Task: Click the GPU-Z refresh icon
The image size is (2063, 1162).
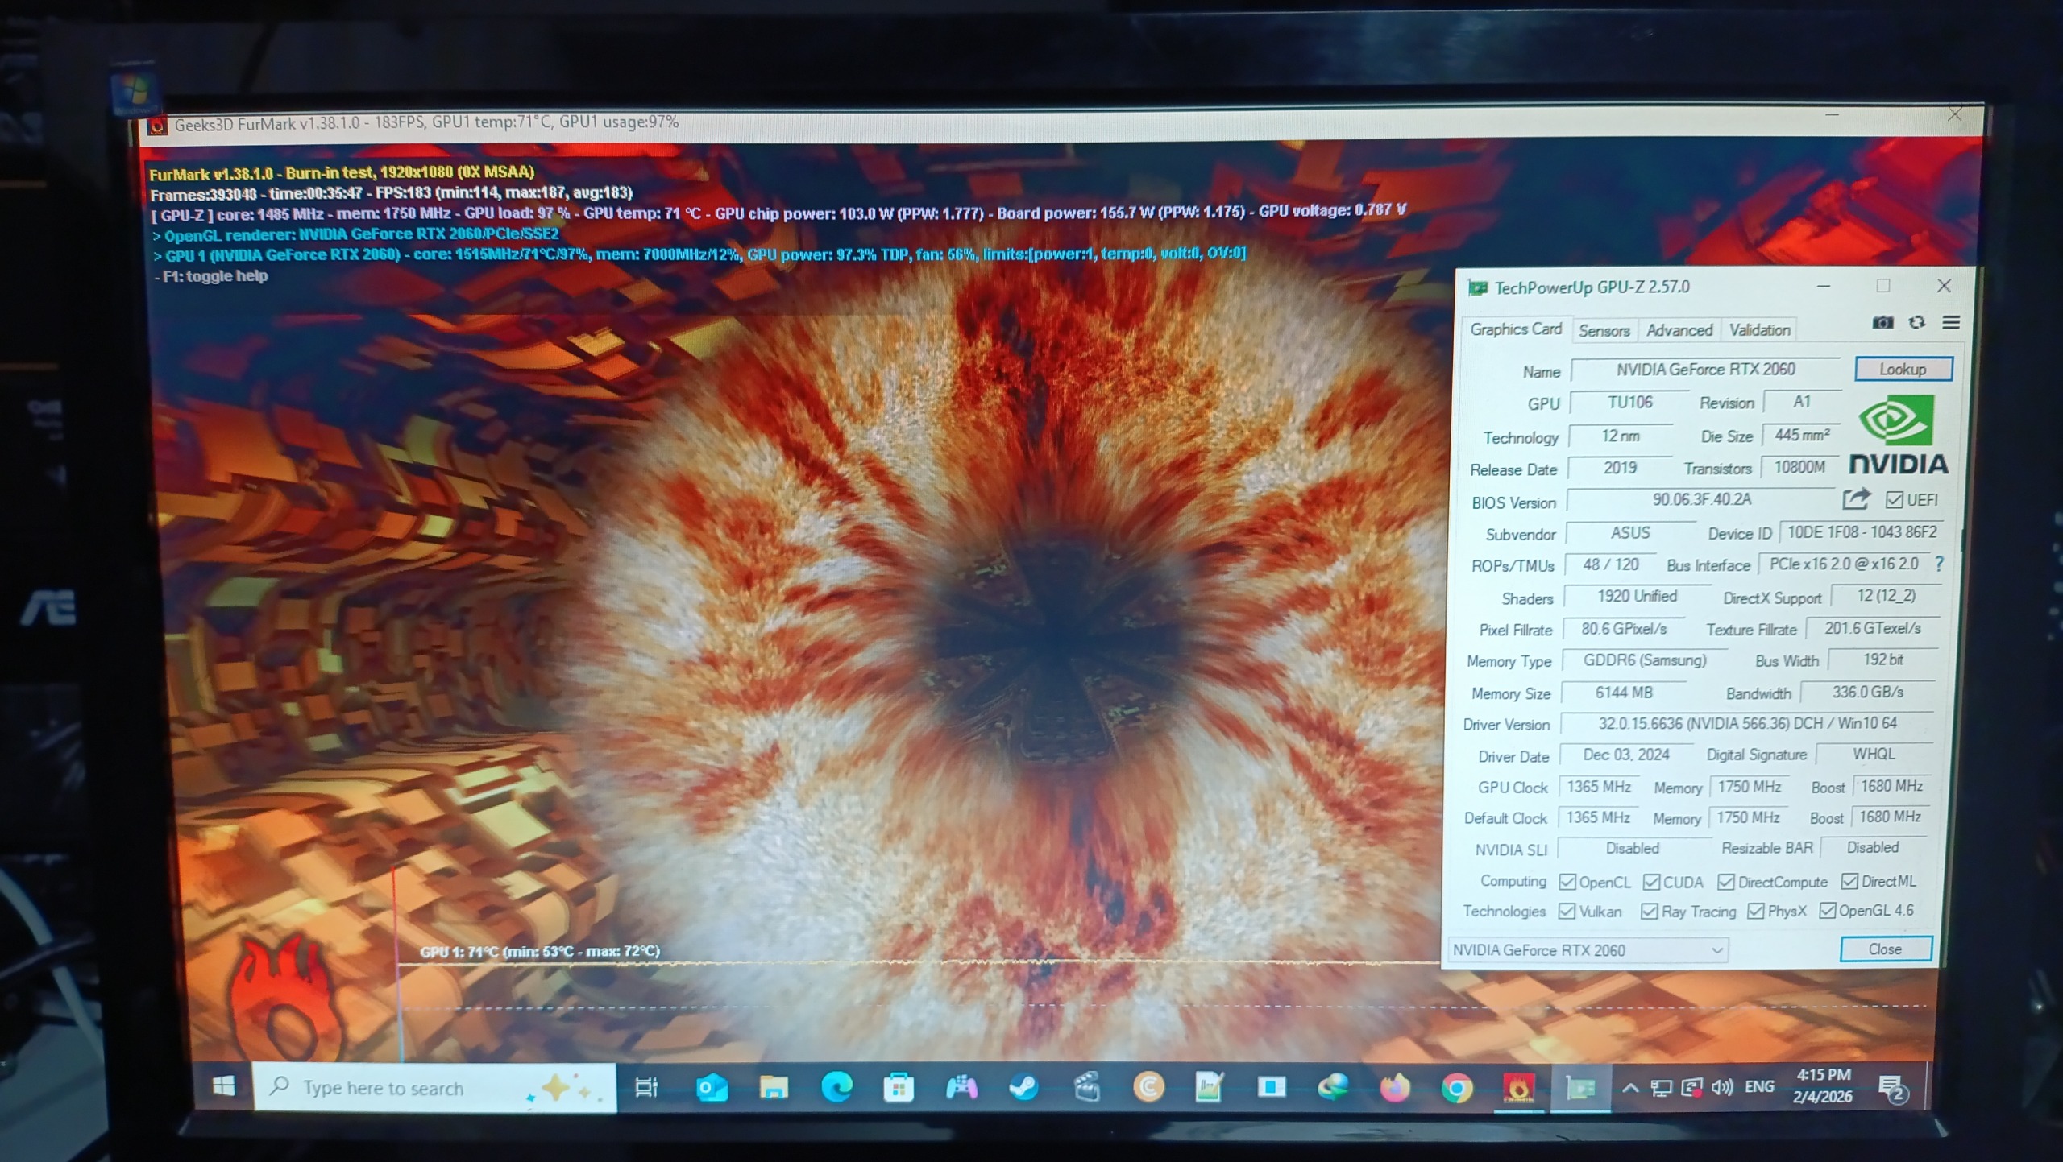Action: point(1916,323)
